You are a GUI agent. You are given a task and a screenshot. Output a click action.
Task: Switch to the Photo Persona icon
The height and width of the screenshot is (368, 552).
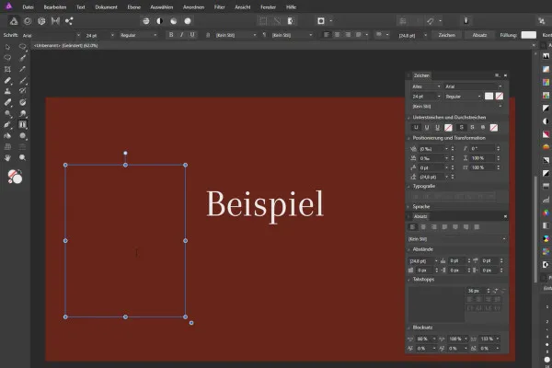pyautogui.click(x=14, y=21)
